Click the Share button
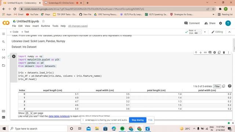This screenshot has width=235, height=132. tap(210, 23)
